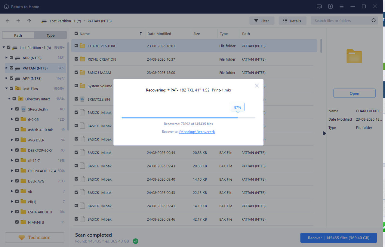This screenshot has height=247, width=385.
Task: Click the $RECYCLE.BIN recycle icon in file list
Action: coord(82,99)
